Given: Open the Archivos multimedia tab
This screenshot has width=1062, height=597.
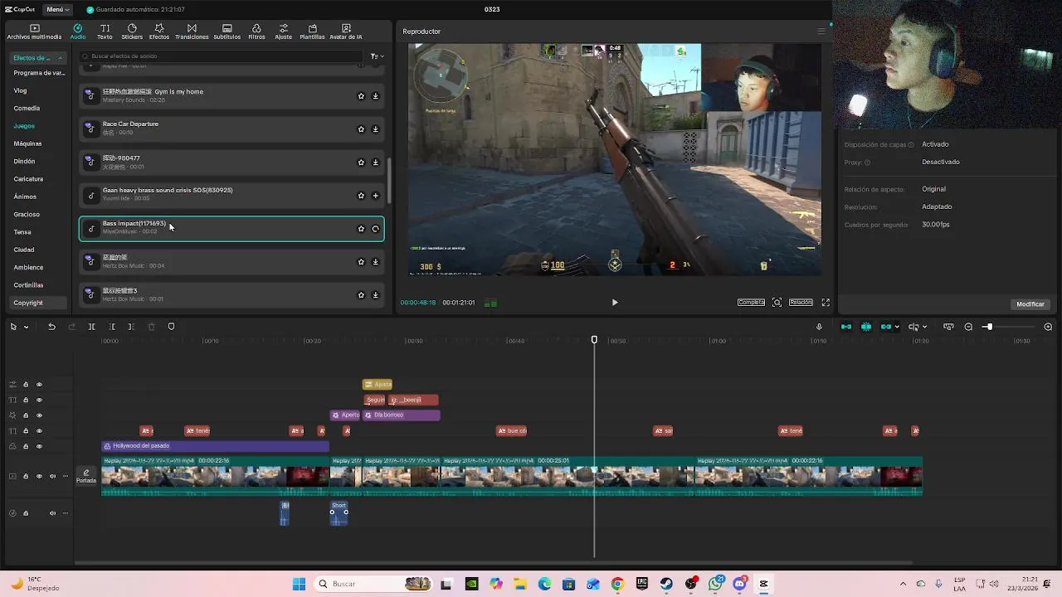Looking at the screenshot, I should click(34, 32).
